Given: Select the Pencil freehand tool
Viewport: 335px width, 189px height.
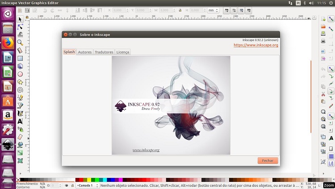Looking at the screenshot, I should pos(20,98).
